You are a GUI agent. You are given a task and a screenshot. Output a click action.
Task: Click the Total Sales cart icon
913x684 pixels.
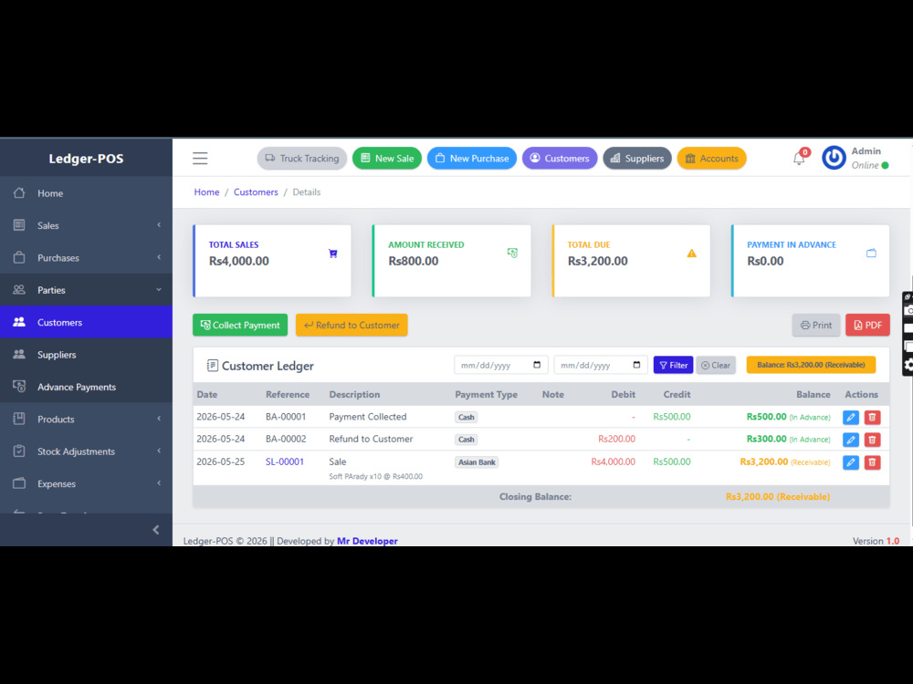tap(332, 254)
